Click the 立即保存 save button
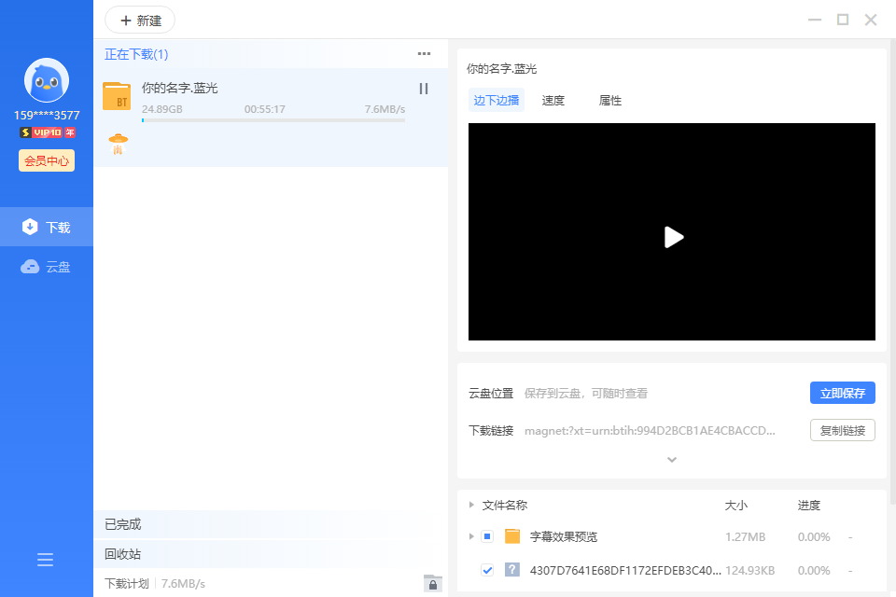 [842, 392]
